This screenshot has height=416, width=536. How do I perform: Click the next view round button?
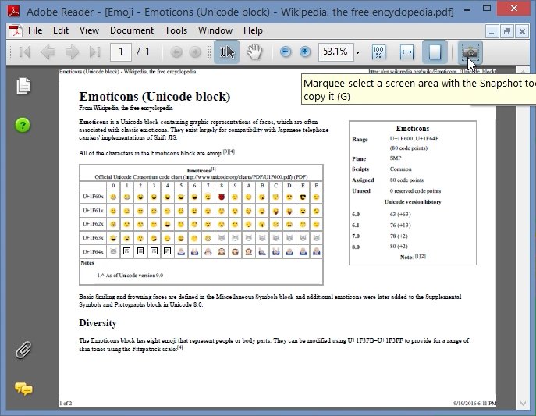pyautogui.click(x=195, y=52)
